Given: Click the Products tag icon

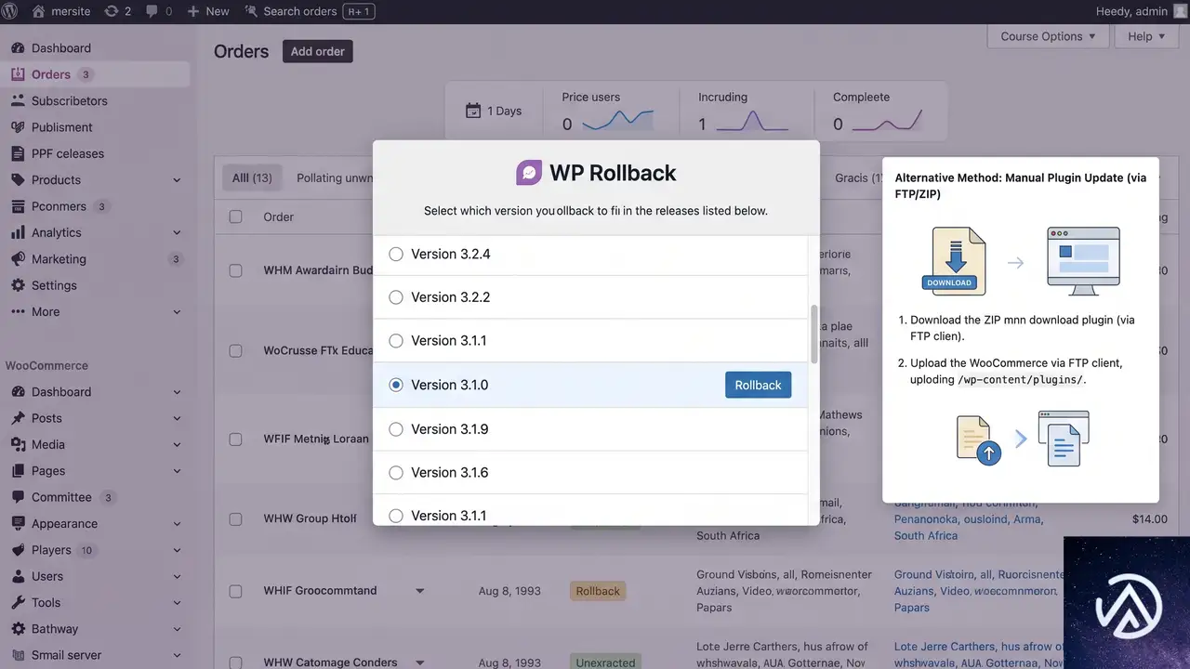Looking at the screenshot, I should [x=18, y=179].
